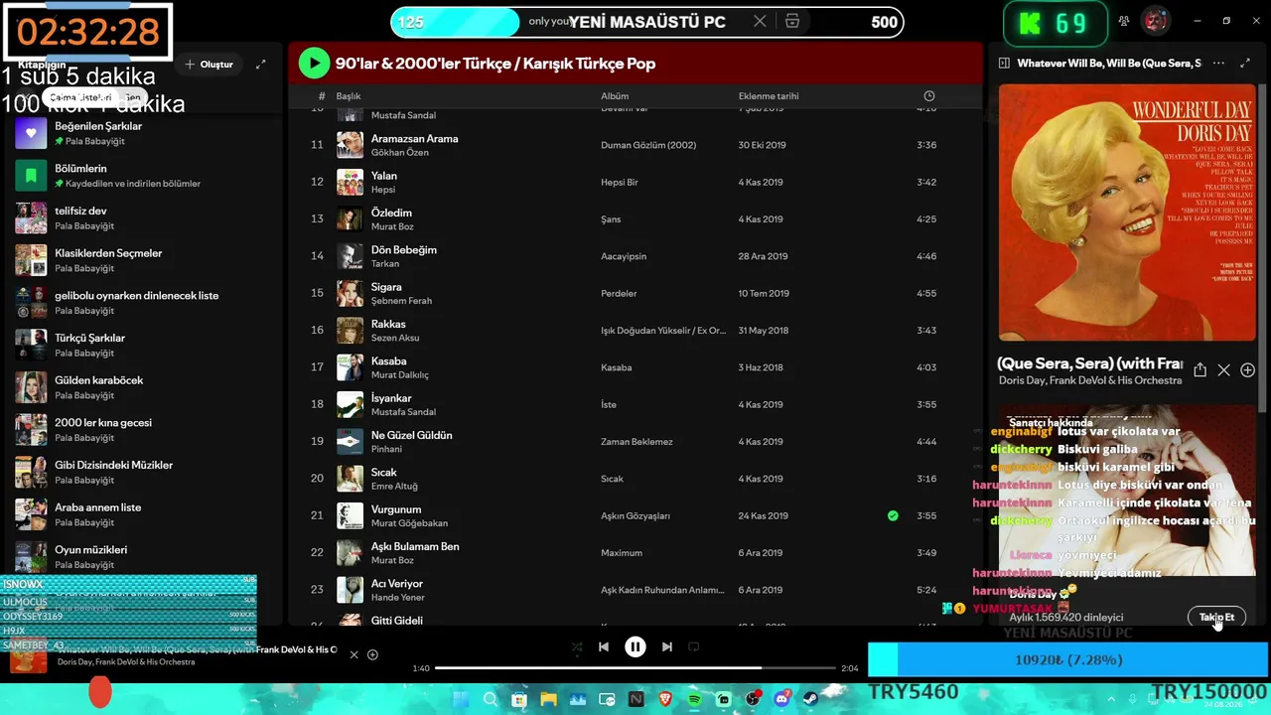Dismiss track with X in Now Playing panel
This screenshot has height=715, width=1271.
1223,370
